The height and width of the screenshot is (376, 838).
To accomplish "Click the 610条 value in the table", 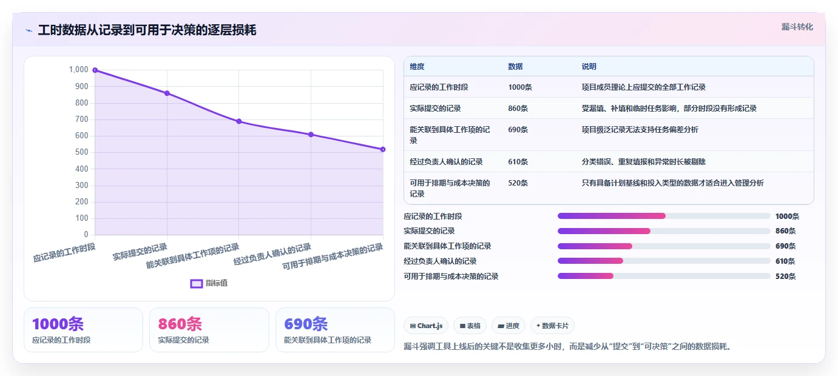I will pos(518,162).
